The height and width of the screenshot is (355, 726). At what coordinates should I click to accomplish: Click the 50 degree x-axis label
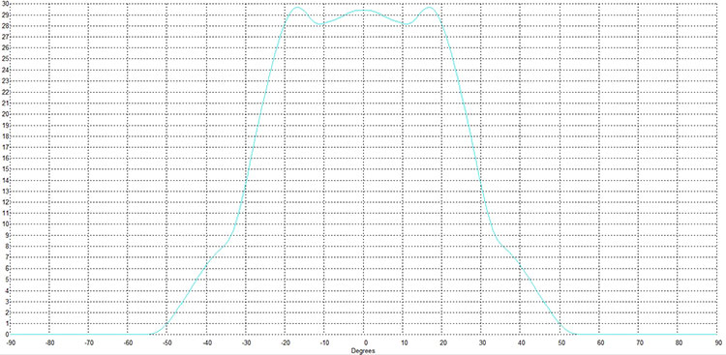pyautogui.click(x=561, y=343)
